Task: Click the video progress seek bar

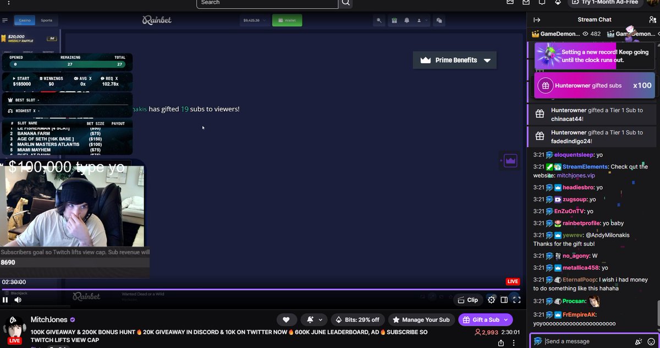Action: 261,289
